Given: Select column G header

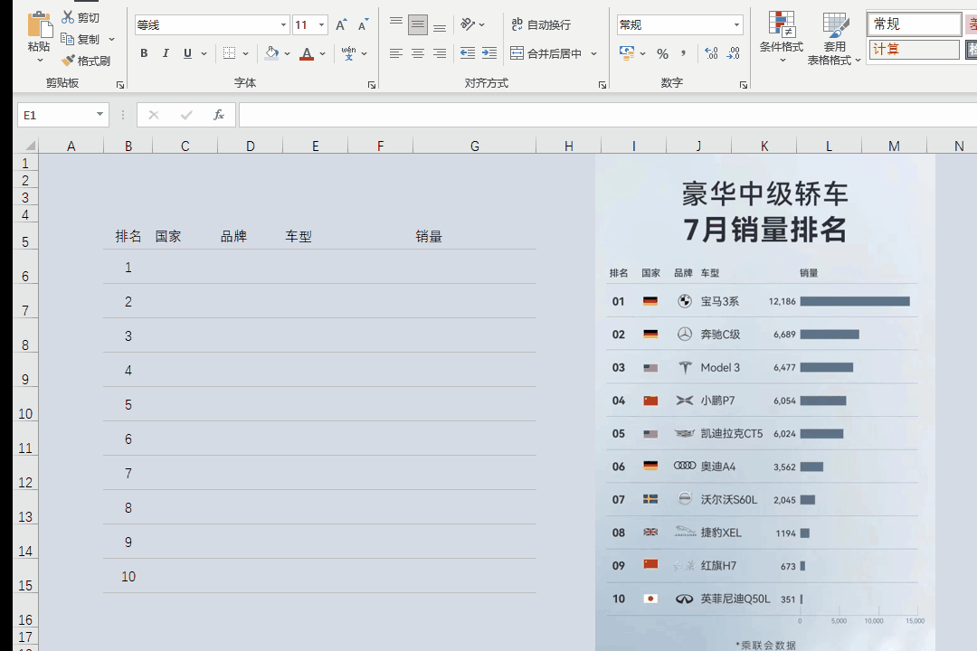Looking at the screenshot, I should (474, 146).
